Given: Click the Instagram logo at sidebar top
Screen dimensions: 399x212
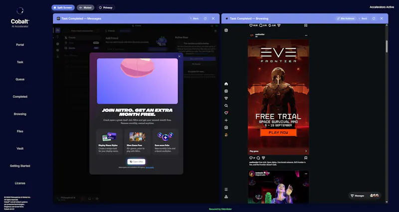Looking at the screenshot, I should (x=226, y=30).
